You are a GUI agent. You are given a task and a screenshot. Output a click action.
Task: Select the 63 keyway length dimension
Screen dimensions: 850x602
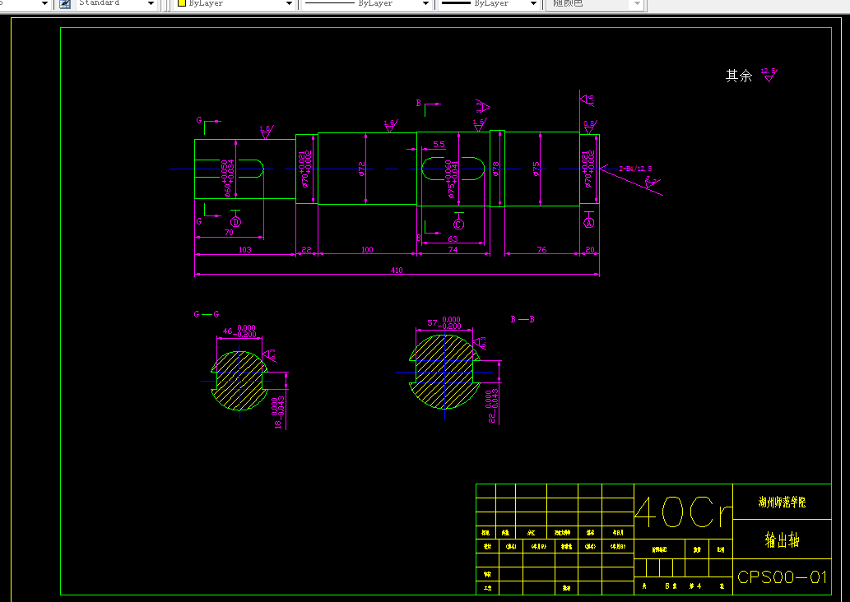453,238
